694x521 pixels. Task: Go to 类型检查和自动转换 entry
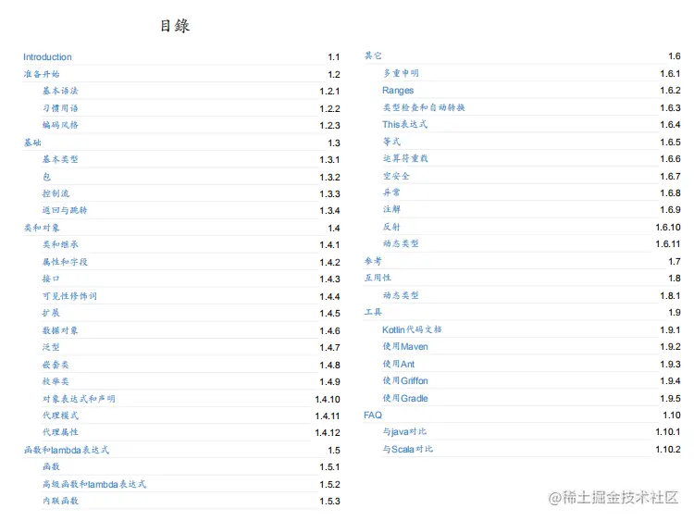[424, 107]
